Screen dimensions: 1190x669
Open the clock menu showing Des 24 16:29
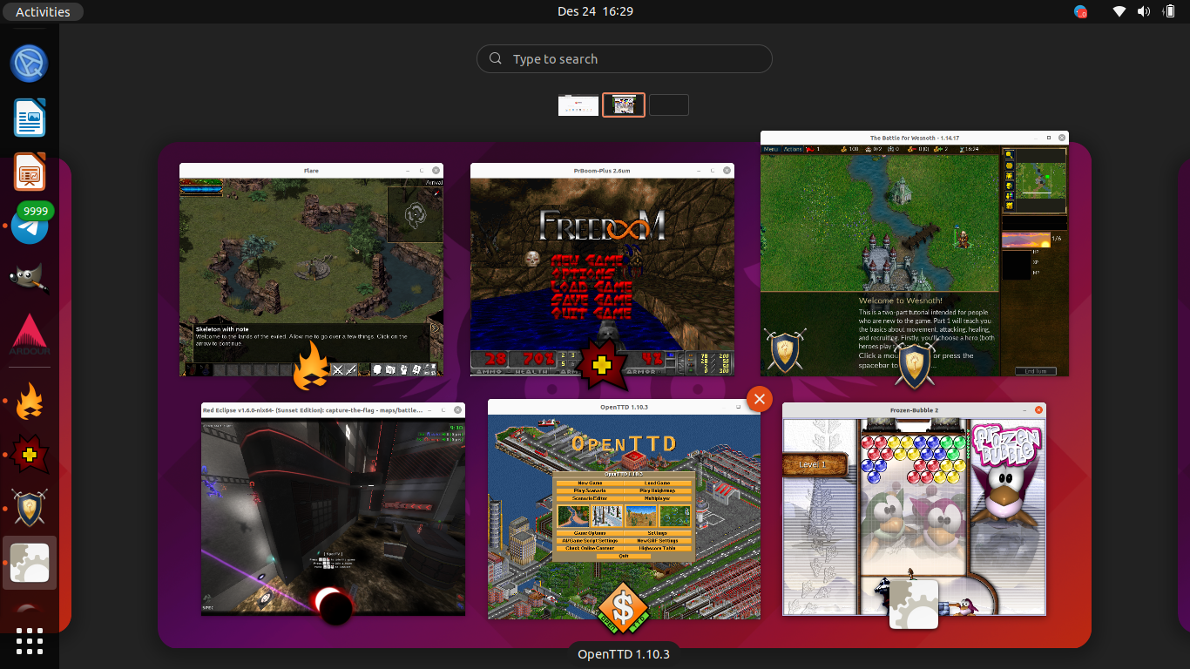pos(595,11)
